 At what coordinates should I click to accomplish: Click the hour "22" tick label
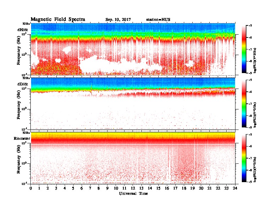[x=218, y=188]
